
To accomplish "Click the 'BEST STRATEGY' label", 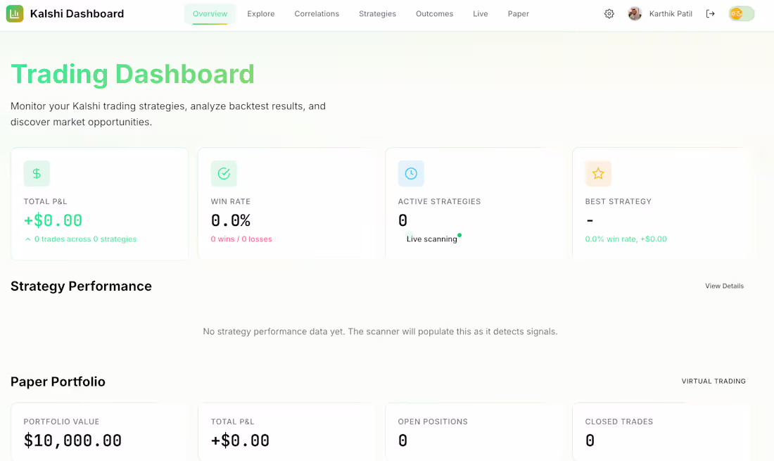I will click(x=618, y=201).
